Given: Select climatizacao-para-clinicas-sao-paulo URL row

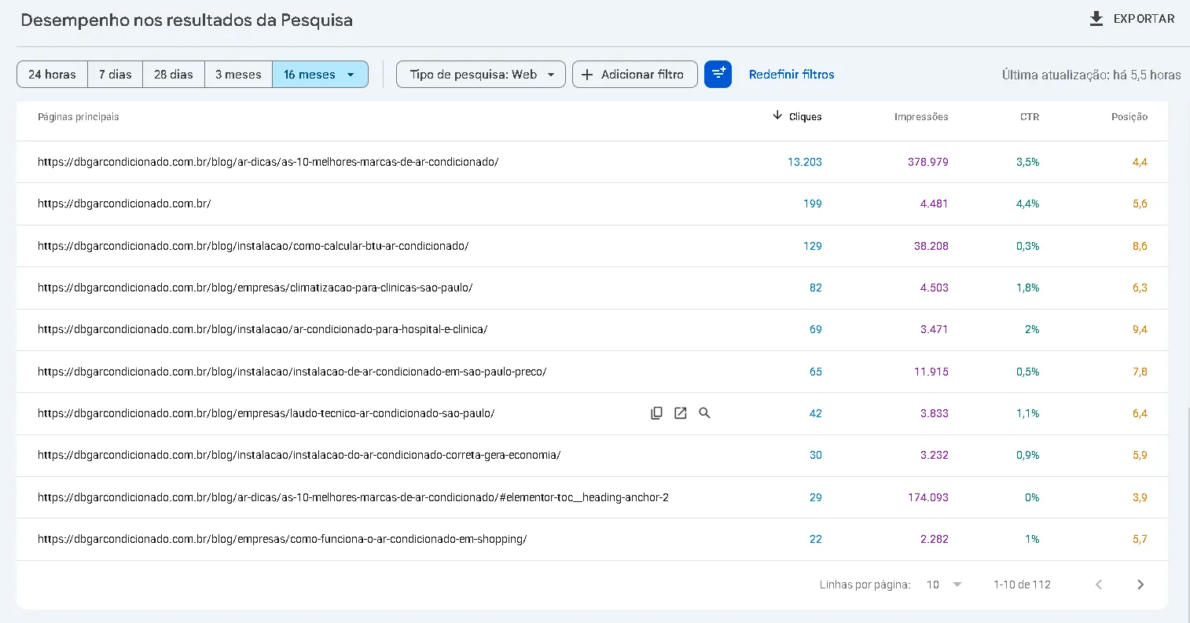Looking at the screenshot, I should click(x=255, y=288).
